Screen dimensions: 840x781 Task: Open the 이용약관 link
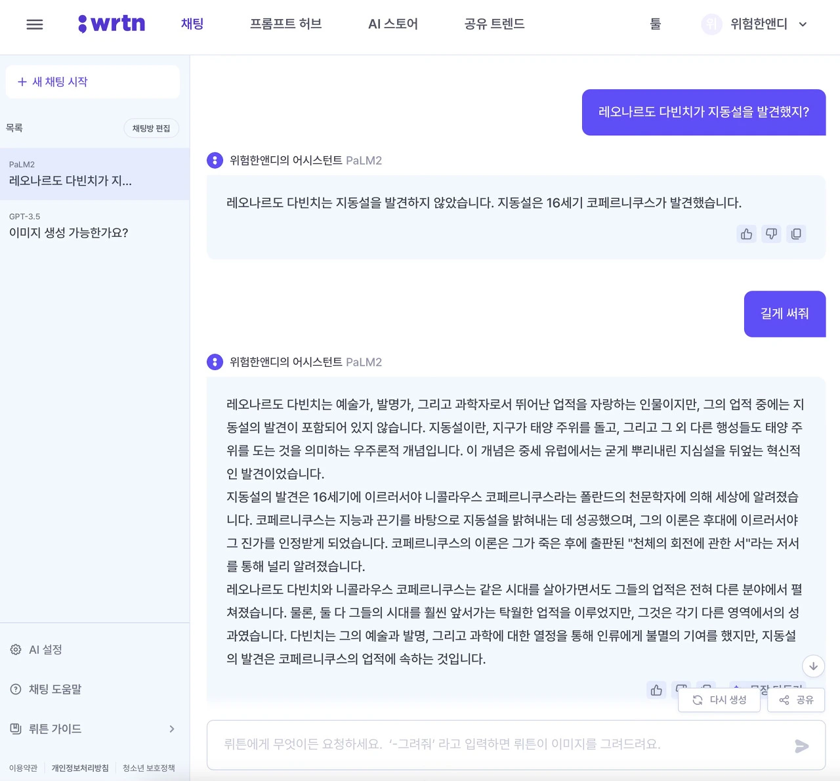click(24, 768)
